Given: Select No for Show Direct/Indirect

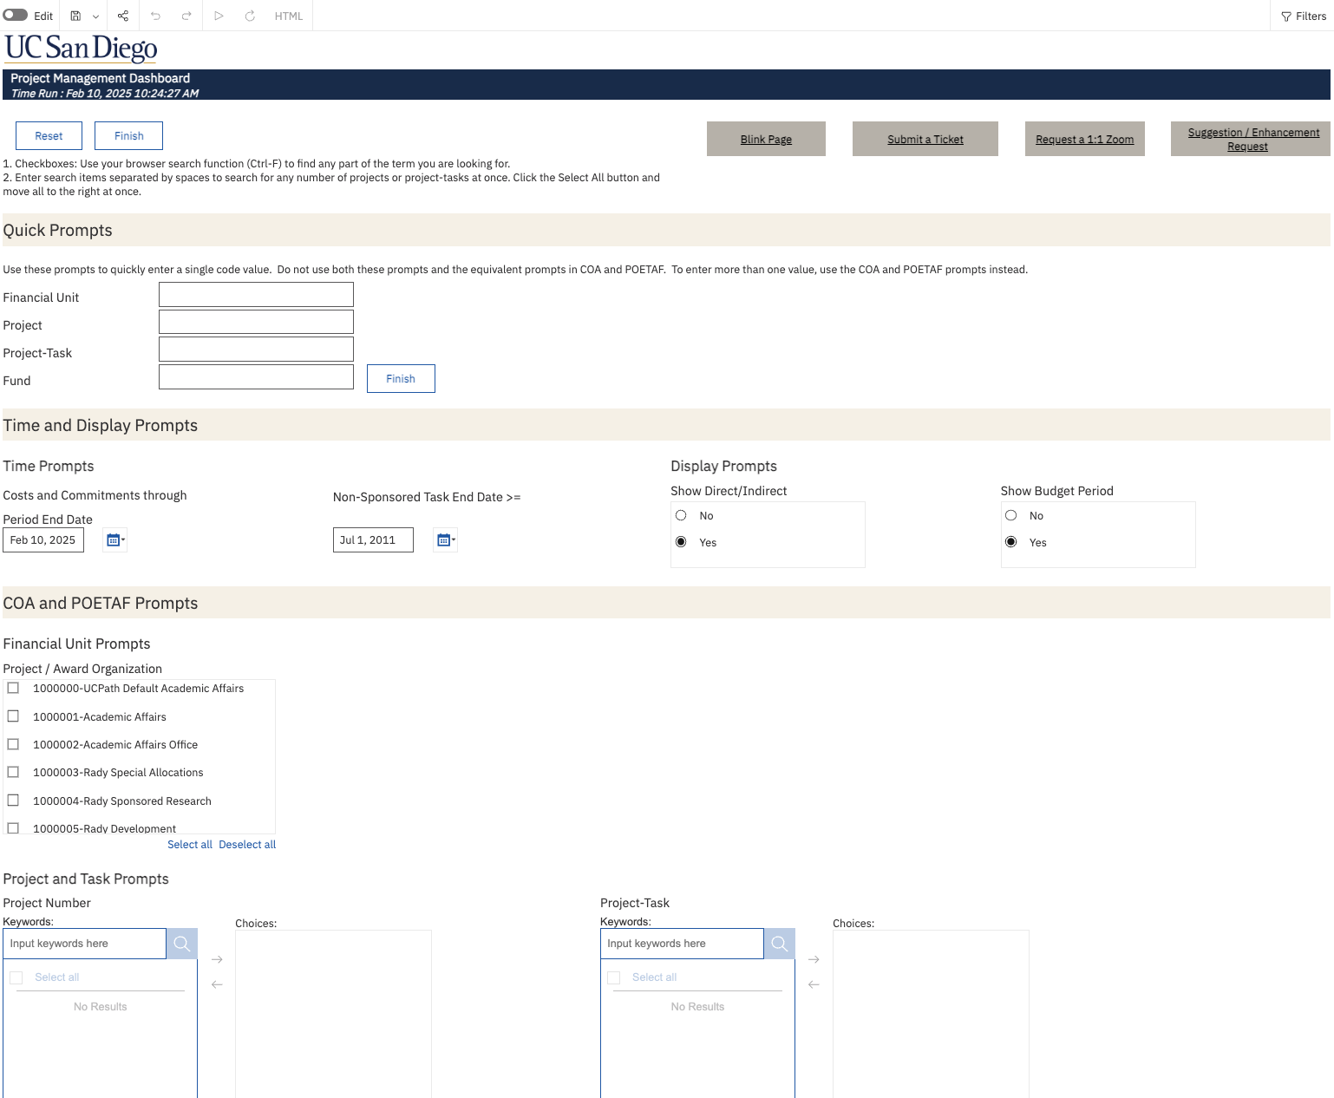Looking at the screenshot, I should click(681, 515).
